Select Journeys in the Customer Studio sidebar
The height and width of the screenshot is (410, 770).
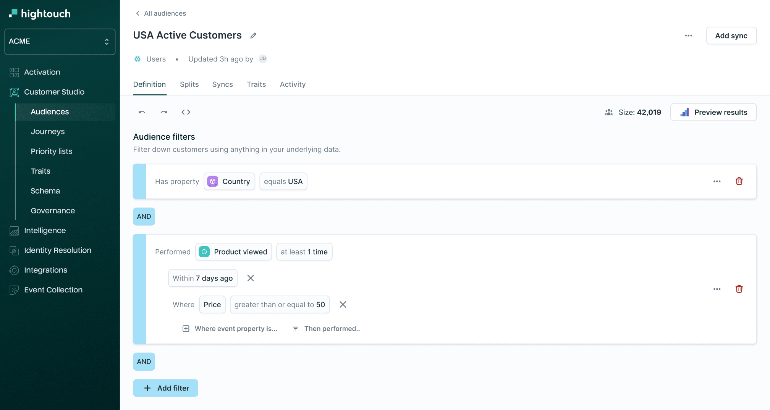[x=47, y=131]
